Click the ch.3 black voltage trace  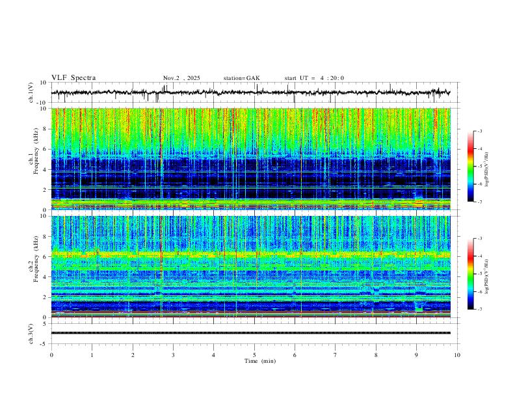[250, 333]
